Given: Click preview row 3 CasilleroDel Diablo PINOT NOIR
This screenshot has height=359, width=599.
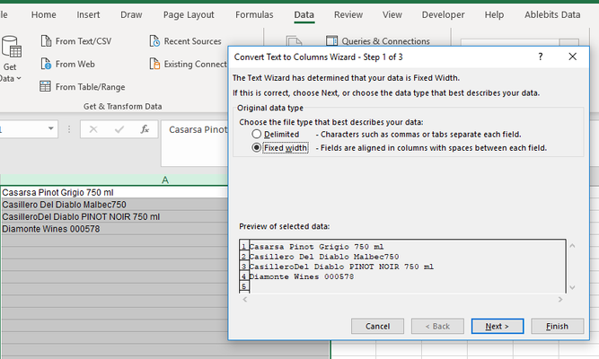Looking at the screenshot, I should point(341,267).
